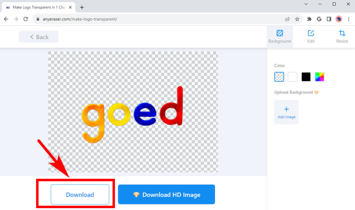Click the address bar

(104, 19)
